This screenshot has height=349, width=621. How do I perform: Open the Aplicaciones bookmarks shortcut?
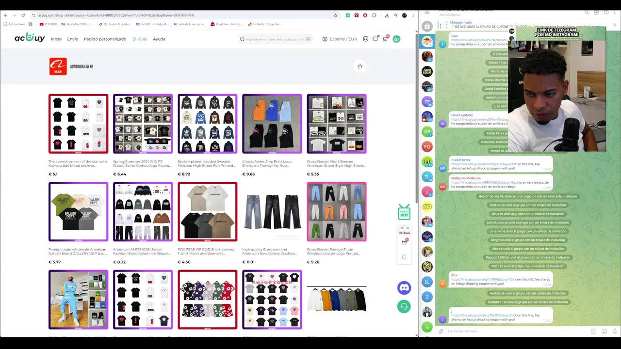[x=15, y=24]
